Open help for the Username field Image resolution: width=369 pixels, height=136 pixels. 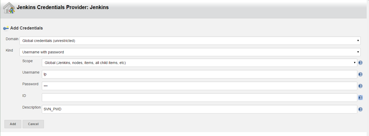click(x=360, y=74)
